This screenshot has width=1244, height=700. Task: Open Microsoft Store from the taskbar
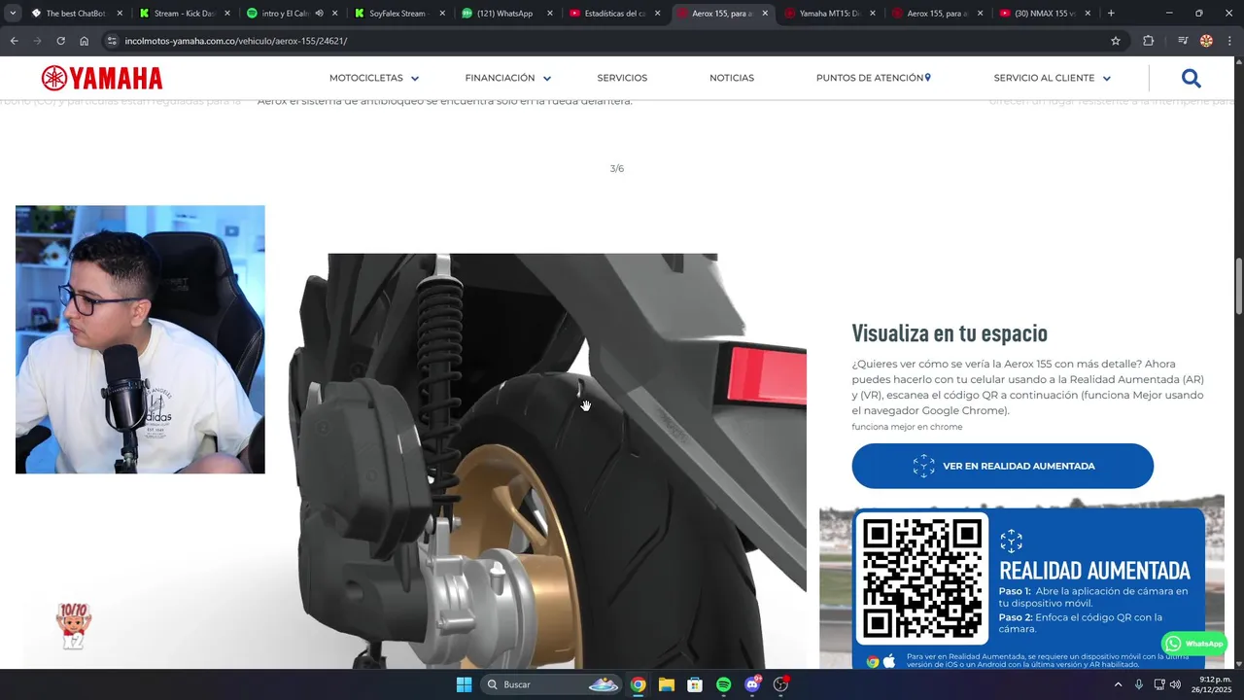pyautogui.click(x=695, y=684)
